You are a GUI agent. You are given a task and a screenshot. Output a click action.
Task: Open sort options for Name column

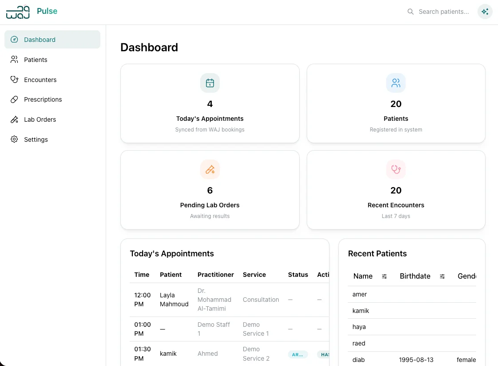[x=384, y=276]
